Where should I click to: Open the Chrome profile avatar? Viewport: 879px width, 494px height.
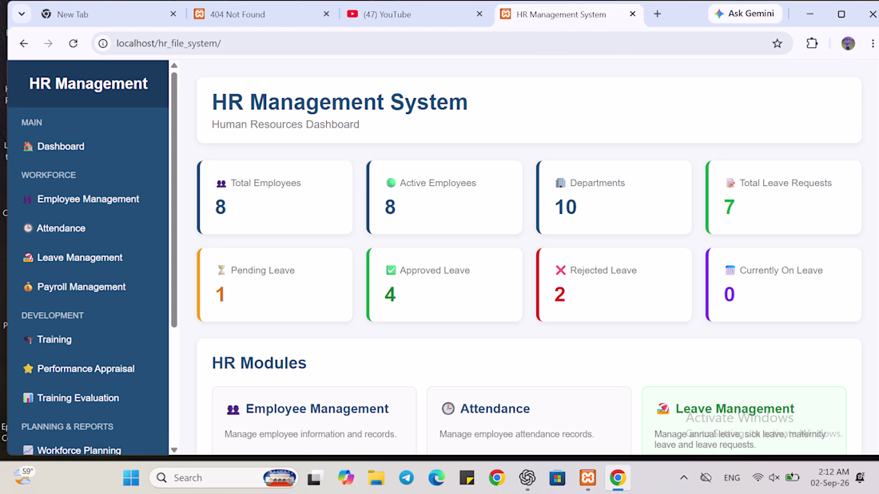coord(848,43)
